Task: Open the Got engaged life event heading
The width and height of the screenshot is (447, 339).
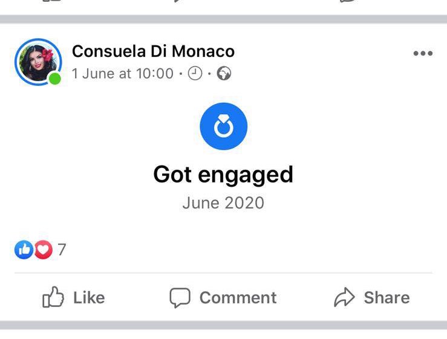Action: click(223, 174)
